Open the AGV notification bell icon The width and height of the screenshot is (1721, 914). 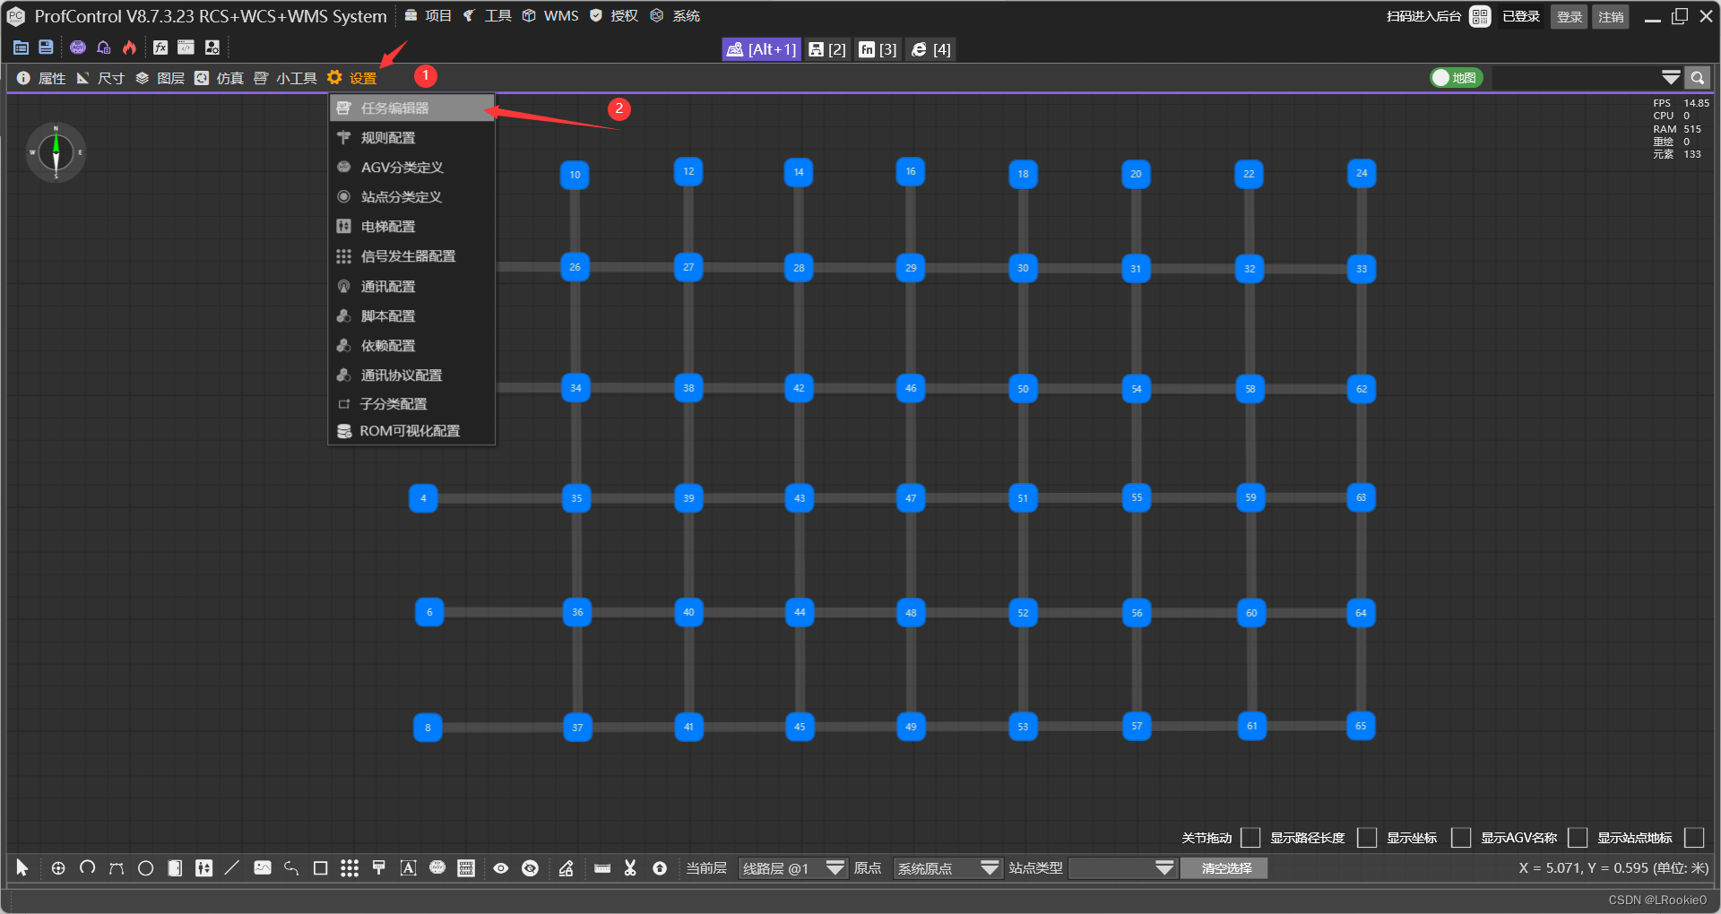pos(103,47)
